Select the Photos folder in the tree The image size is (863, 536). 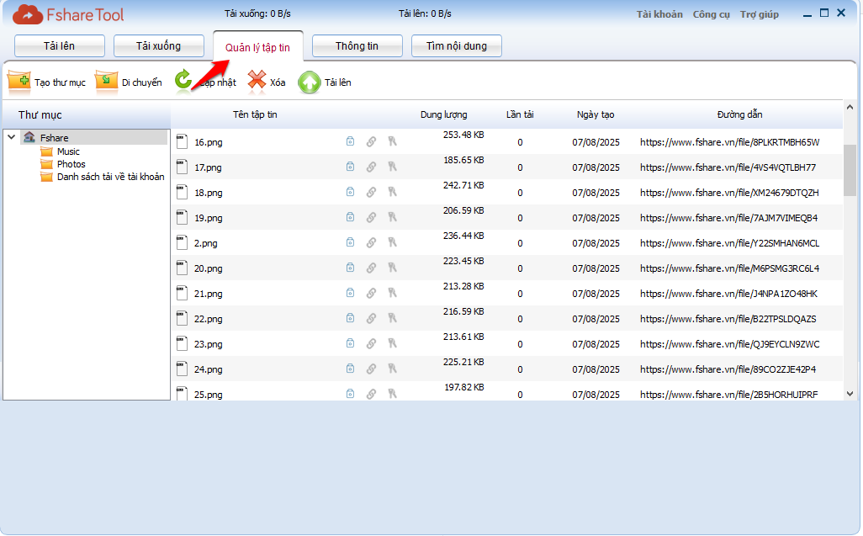(x=71, y=164)
